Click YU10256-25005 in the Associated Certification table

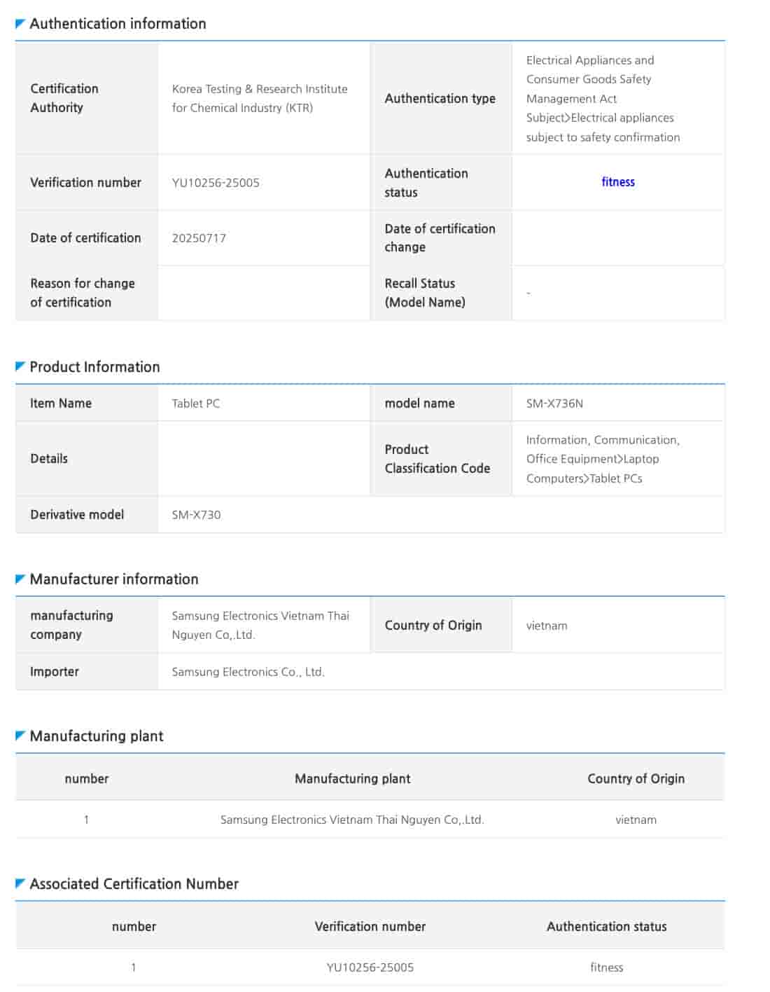pyautogui.click(x=370, y=967)
